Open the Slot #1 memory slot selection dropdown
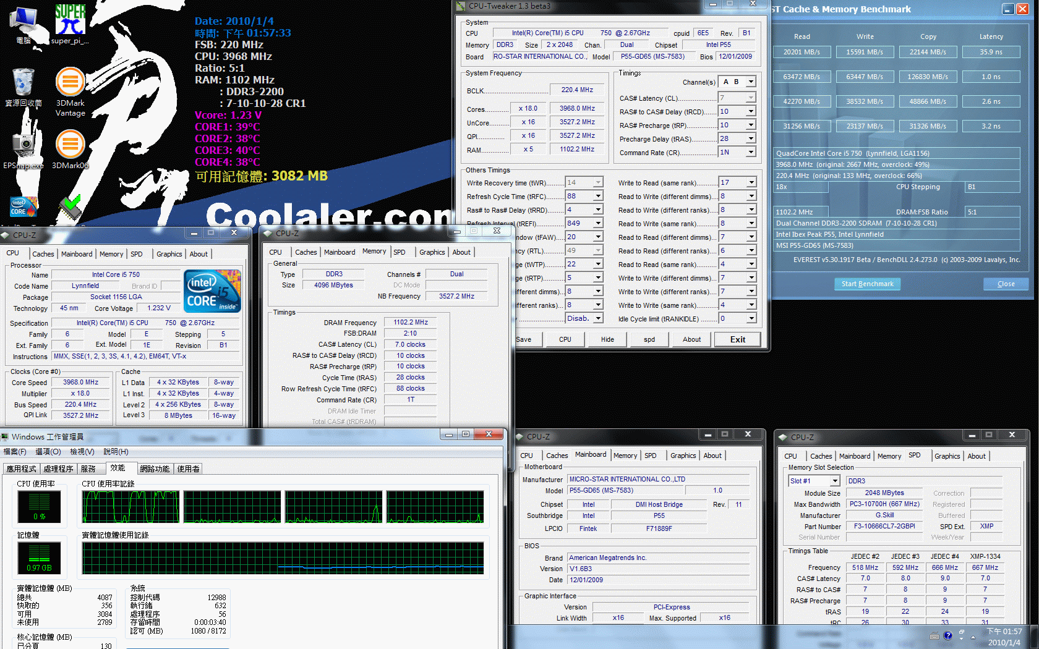The height and width of the screenshot is (649, 1039). coord(835,481)
